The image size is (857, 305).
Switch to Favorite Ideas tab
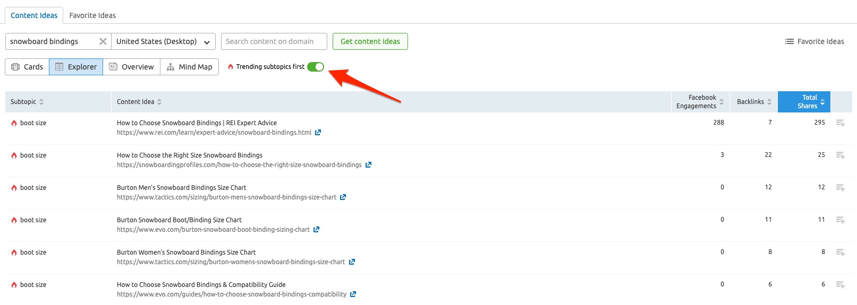tap(92, 15)
